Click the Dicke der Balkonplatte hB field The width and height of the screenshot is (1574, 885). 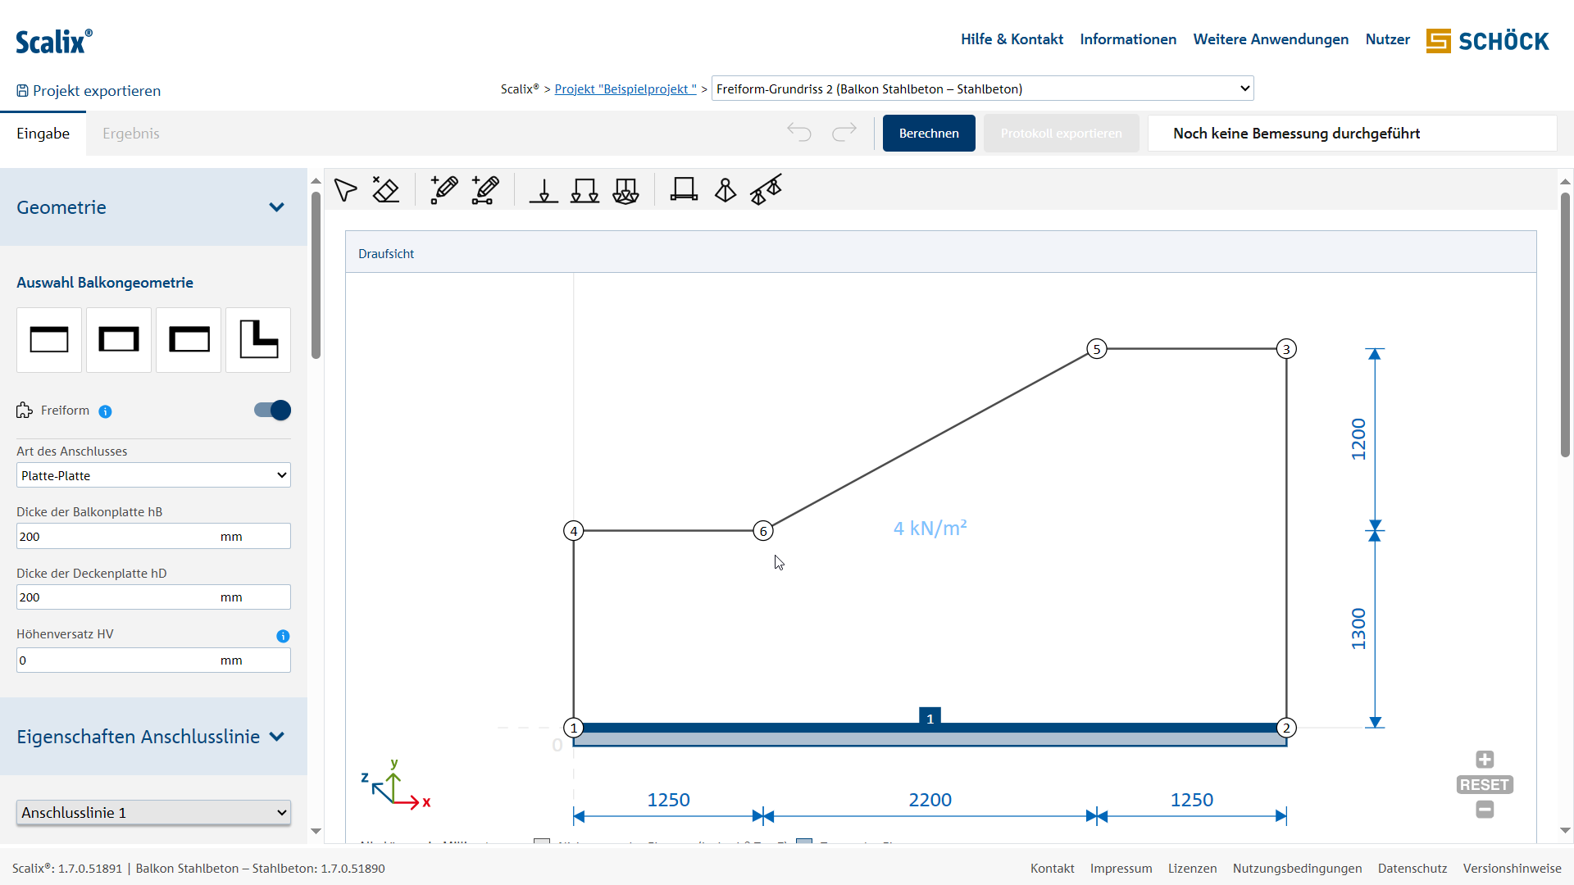(153, 537)
